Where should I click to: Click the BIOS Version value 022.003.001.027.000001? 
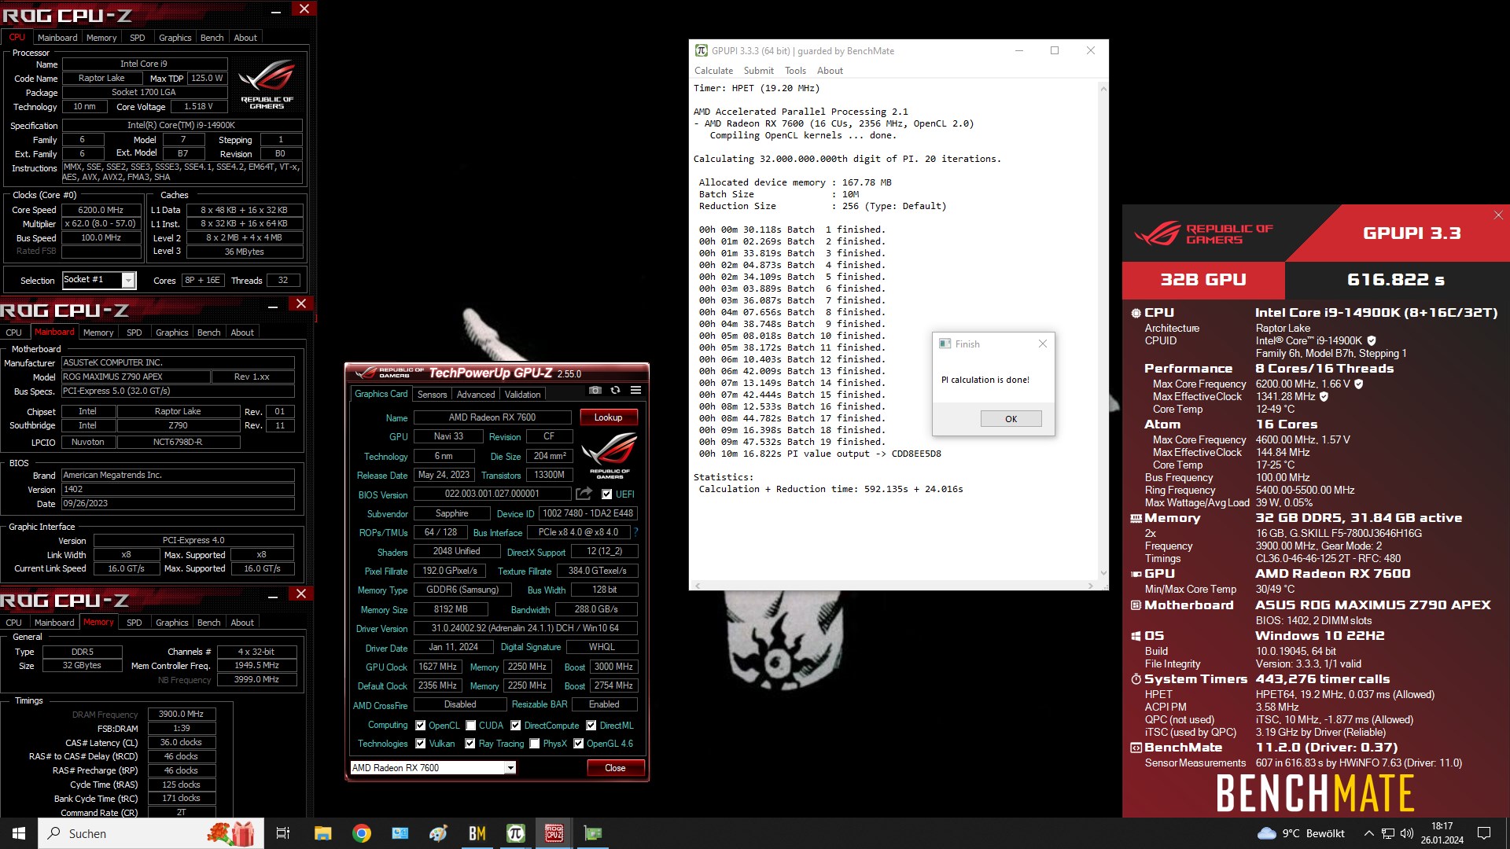(492, 494)
